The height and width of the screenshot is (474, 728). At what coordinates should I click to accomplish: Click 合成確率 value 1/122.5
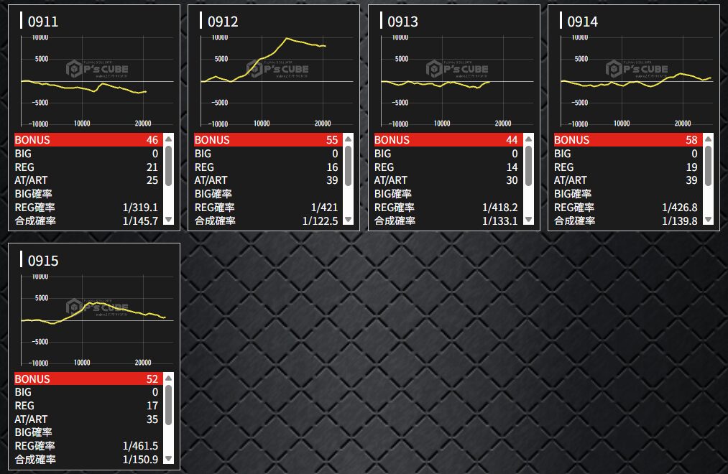[x=320, y=220]
